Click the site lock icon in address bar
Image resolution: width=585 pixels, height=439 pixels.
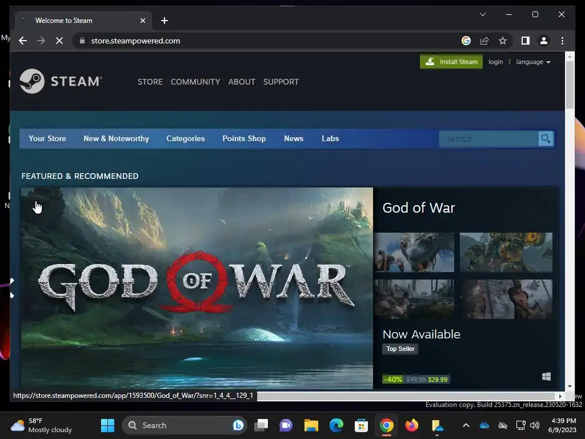pyautogui.click(x=82, y=41)
